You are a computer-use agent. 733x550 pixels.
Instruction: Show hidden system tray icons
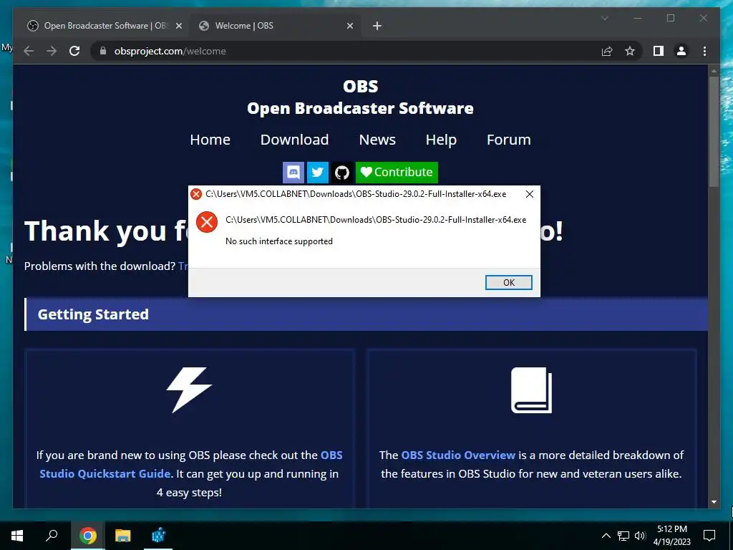pos(606,536)
